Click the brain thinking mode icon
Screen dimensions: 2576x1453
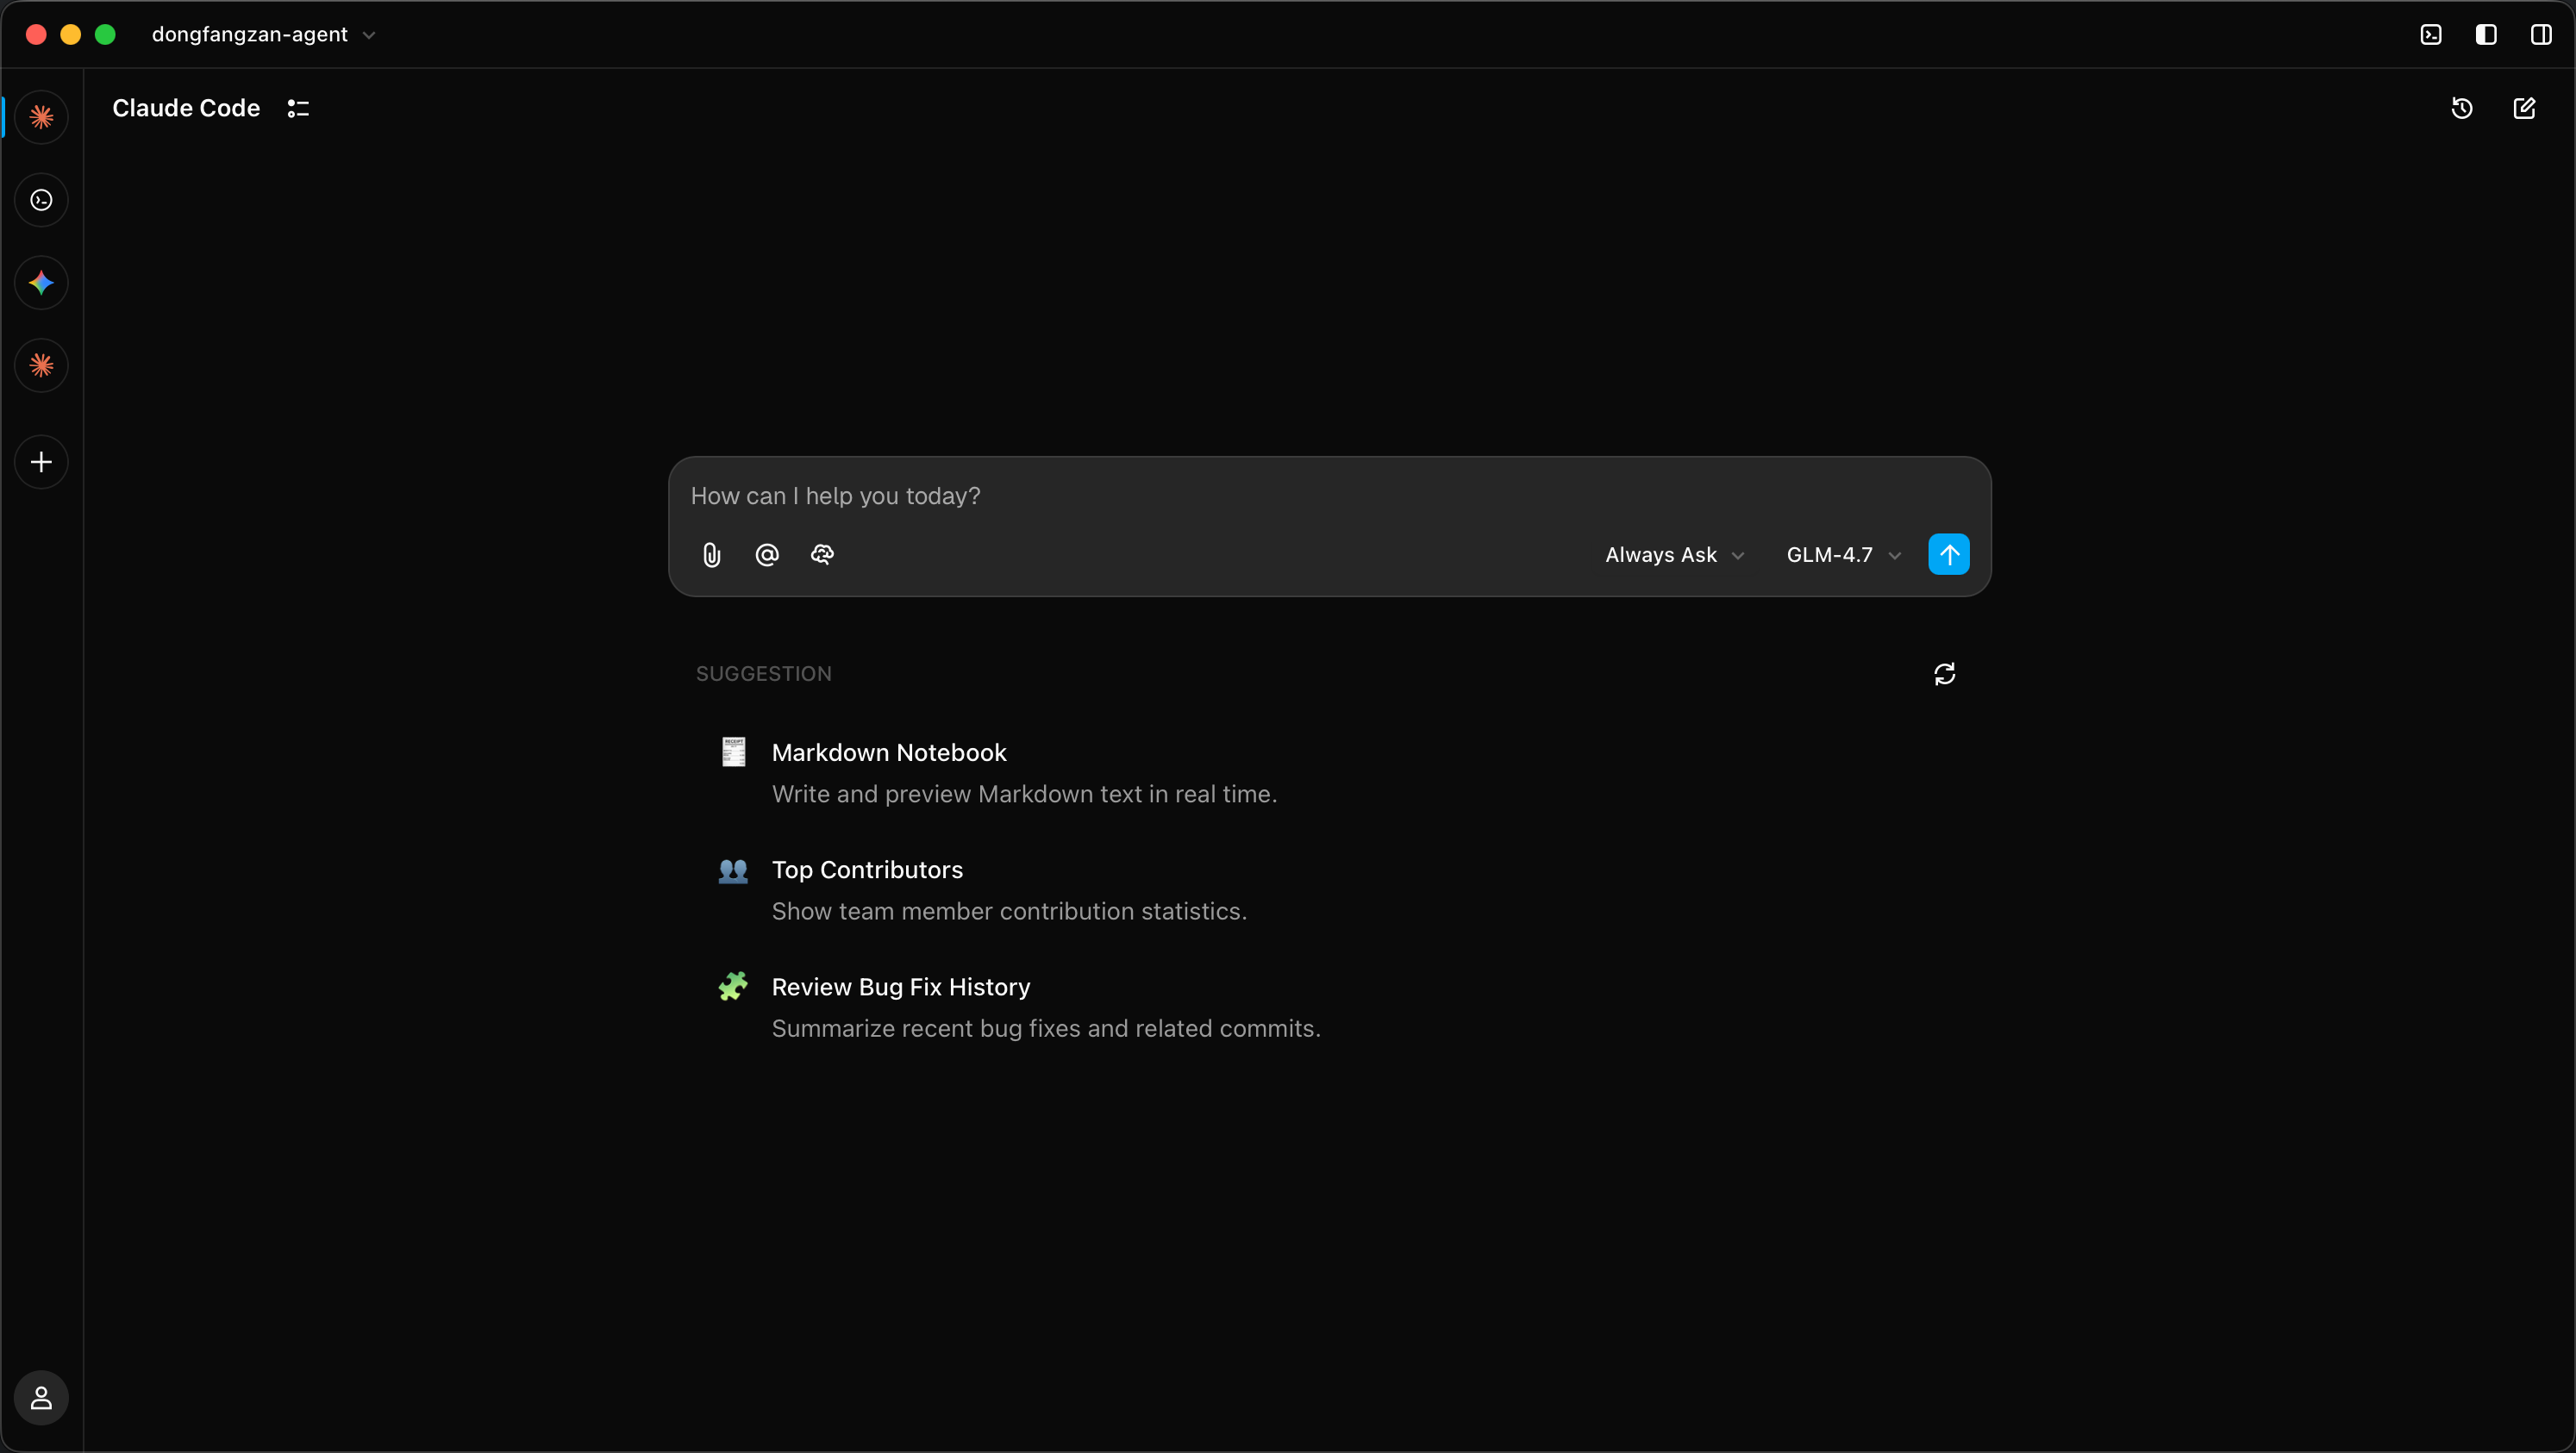point(822,555)
